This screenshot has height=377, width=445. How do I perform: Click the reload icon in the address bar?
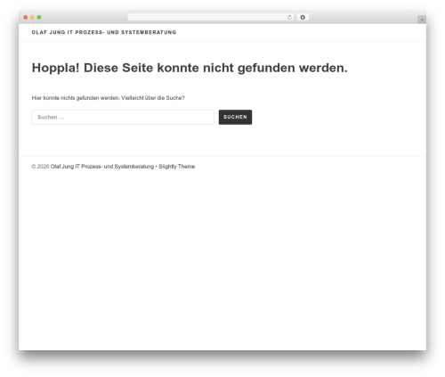click(289, 17)
